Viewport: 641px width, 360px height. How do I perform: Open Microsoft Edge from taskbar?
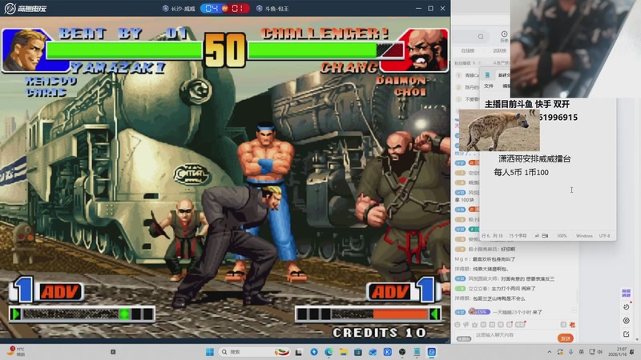329,352
